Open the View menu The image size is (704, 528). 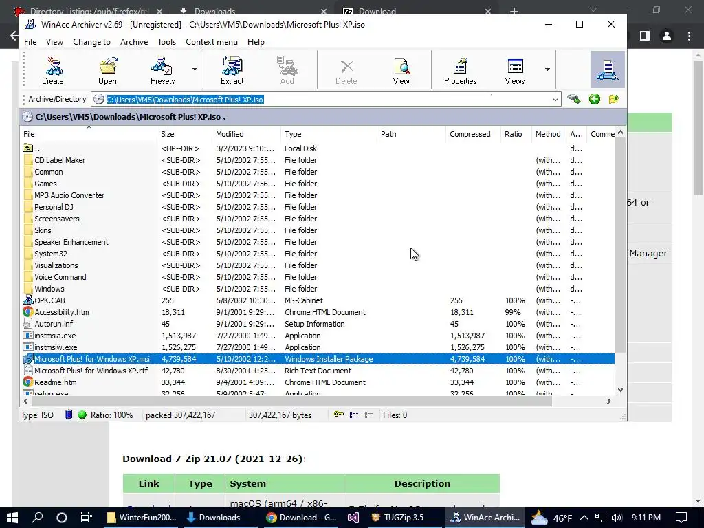(54, 42)
